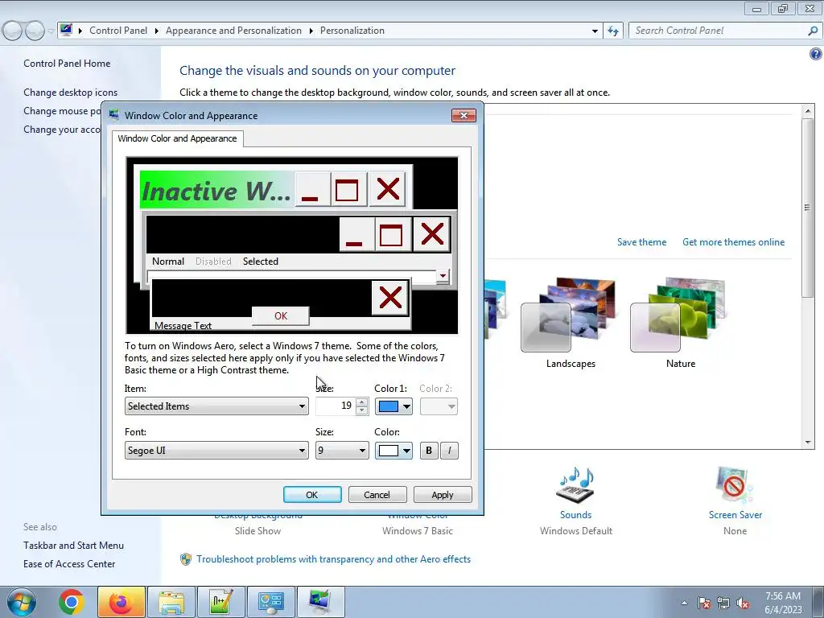Open the Color 1 picker dropdown
The image size is (824, 618).
tap(393, 406)
